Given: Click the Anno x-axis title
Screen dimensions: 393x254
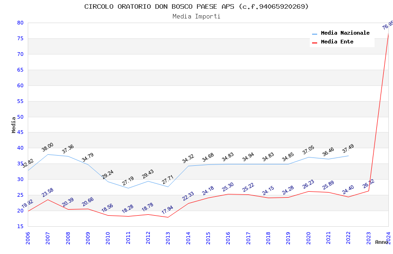Looking at the screenshot, I should point(381,242).
